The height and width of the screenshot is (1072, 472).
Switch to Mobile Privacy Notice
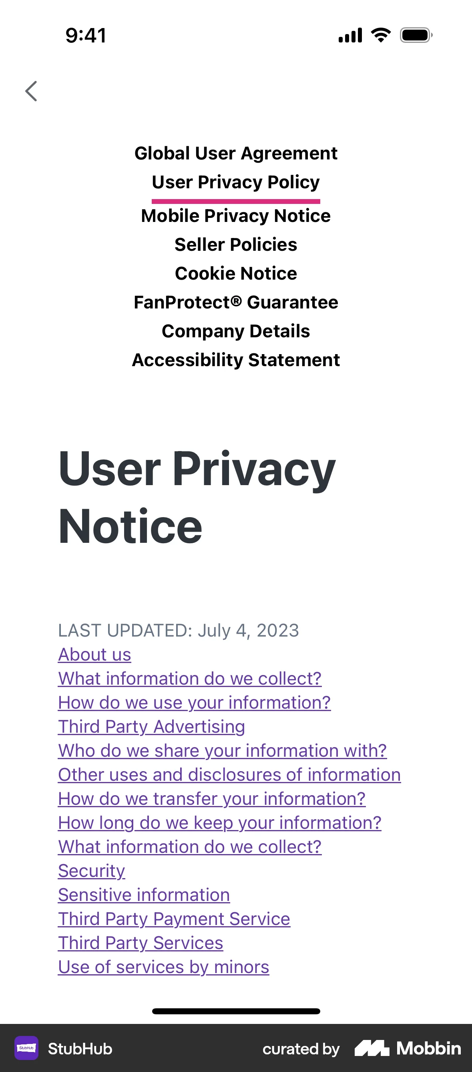click(236, 216)
